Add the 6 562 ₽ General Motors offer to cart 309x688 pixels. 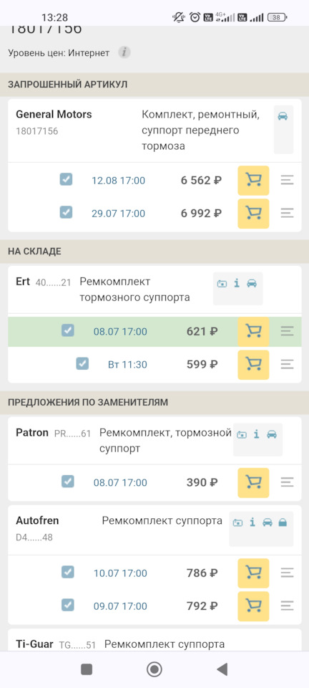253,181
